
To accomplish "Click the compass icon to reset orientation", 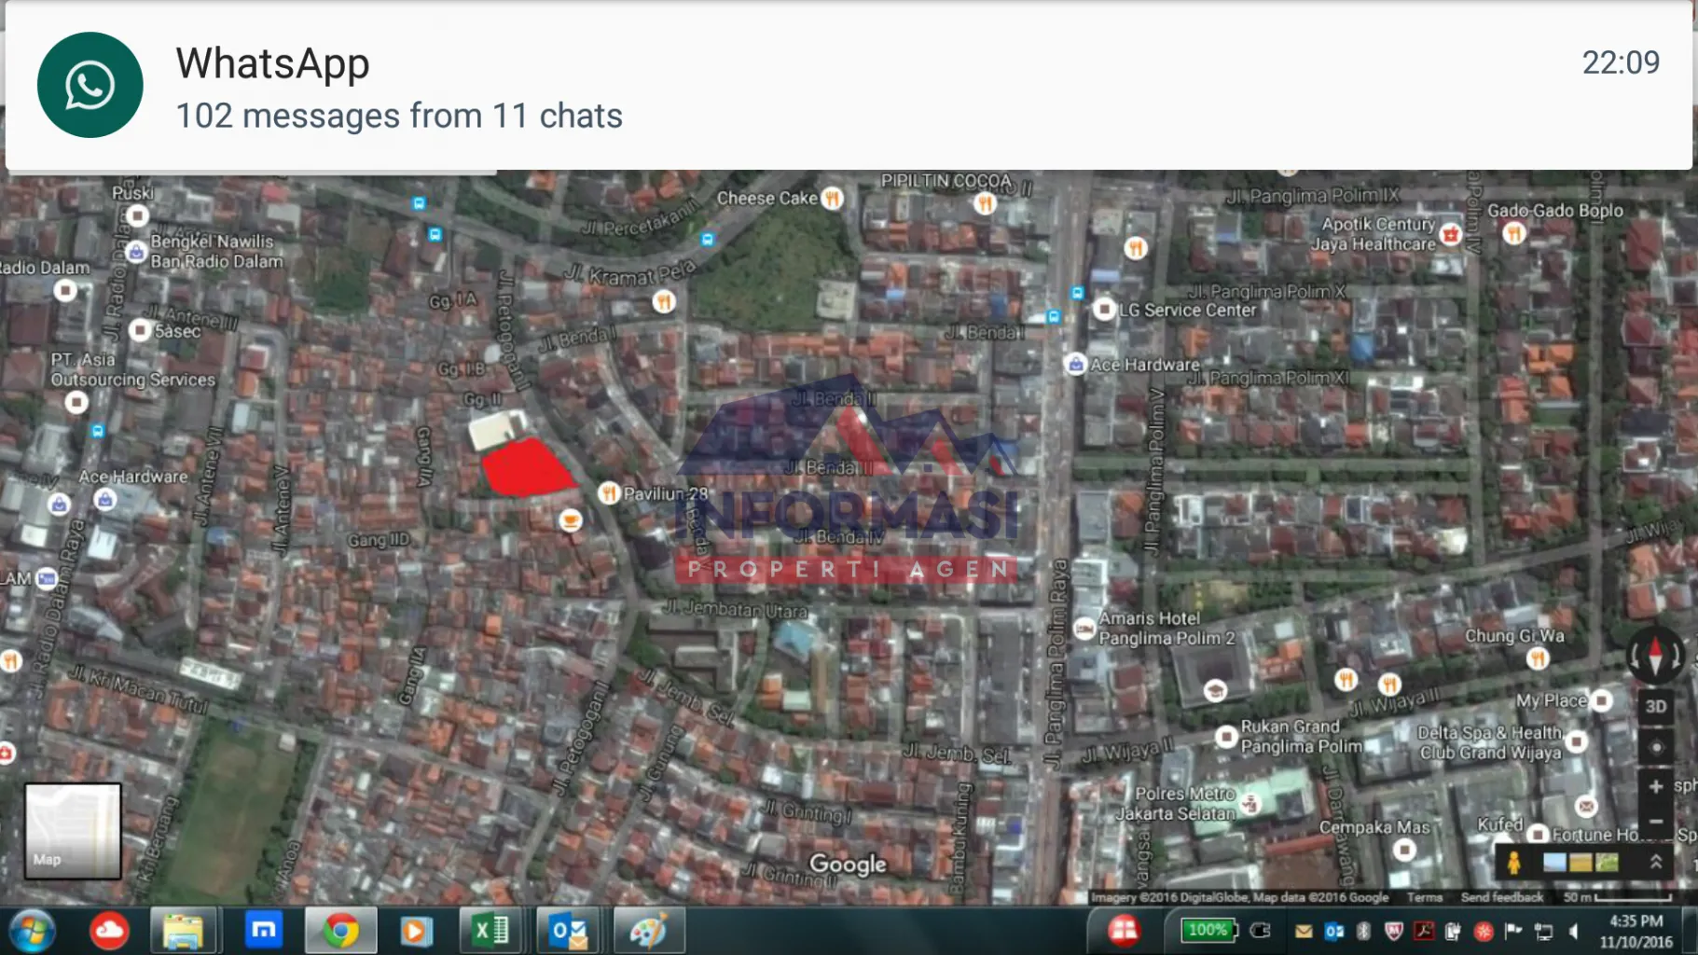I will point(1655,656).
